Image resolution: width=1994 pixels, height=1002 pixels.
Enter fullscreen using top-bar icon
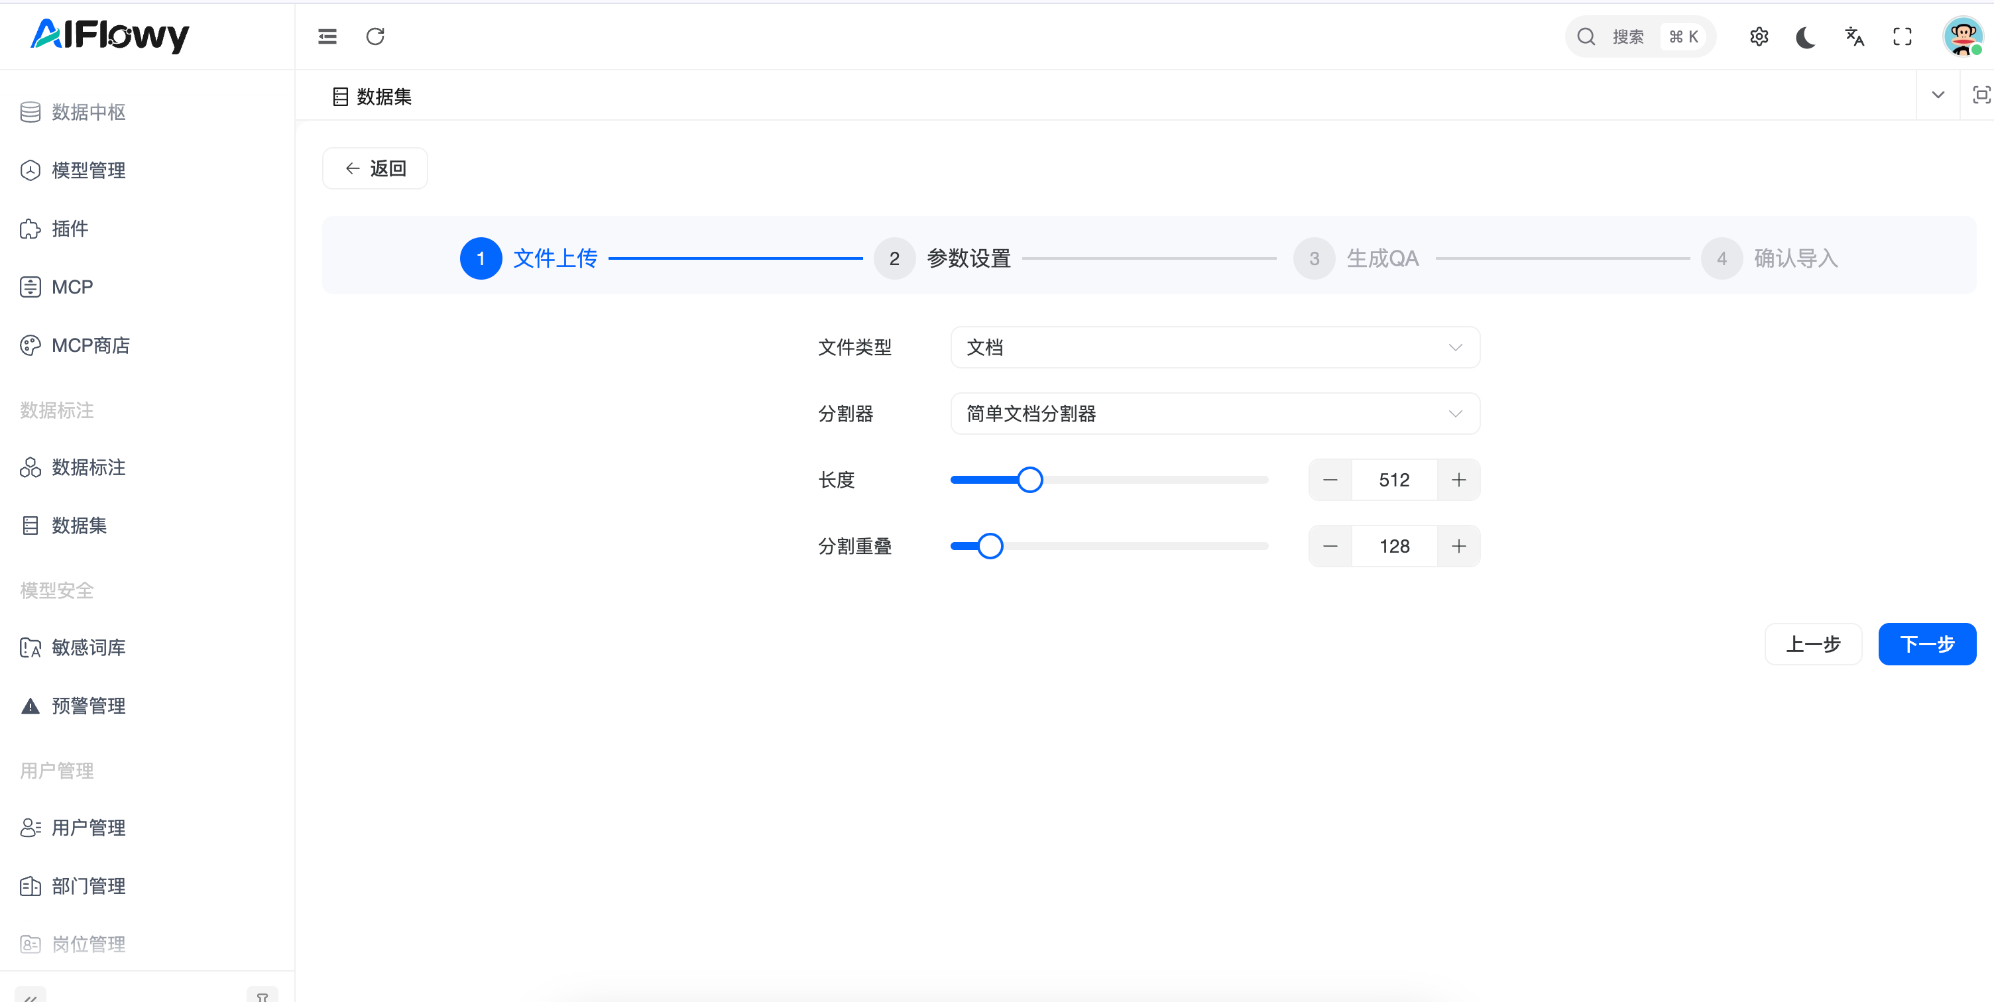(x=1902, y=36)
